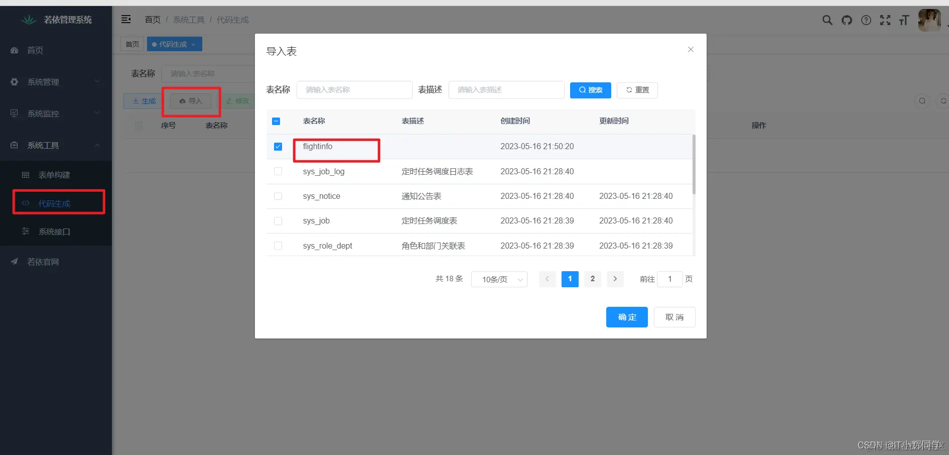Click the question mark help icon
The height and width of the screenshot is (455, 949).
[866, 20]
